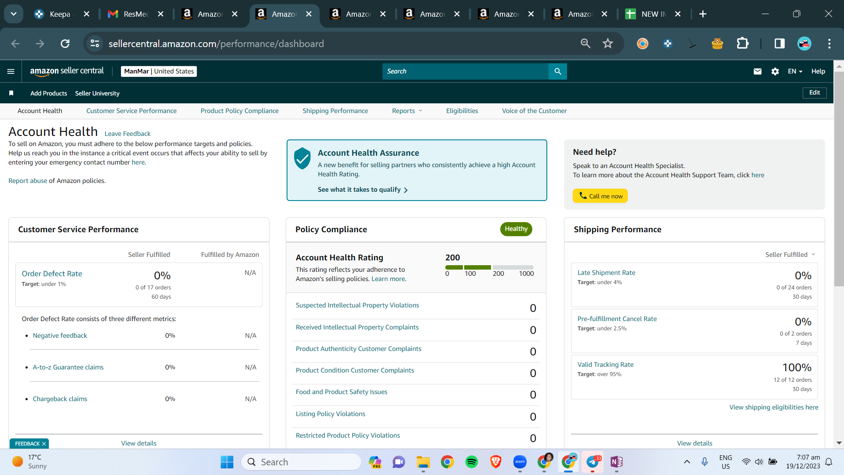The height and width of the screenshot is (475, 844).
Task: Open the Valid Tracking Rate link
Action: 605,365
